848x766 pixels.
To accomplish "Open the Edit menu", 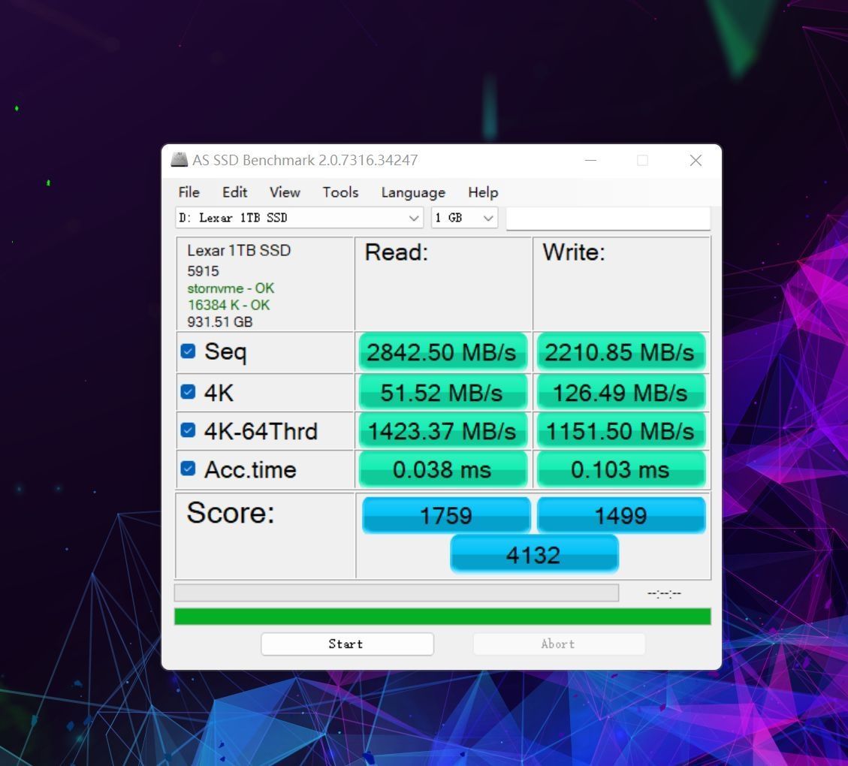I will click(x=234, y=192).
